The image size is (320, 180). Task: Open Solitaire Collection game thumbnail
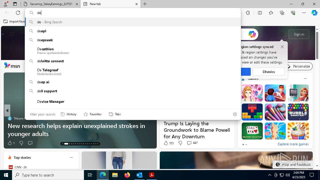coord(252,131)
